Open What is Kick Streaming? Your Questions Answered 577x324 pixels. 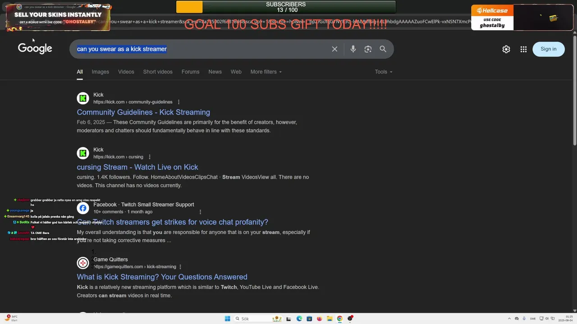pyautogui.click(x=162, y=277)
